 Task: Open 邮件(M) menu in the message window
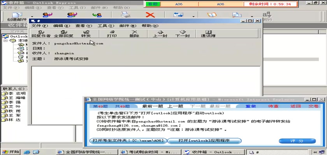(x=128, y=26)
